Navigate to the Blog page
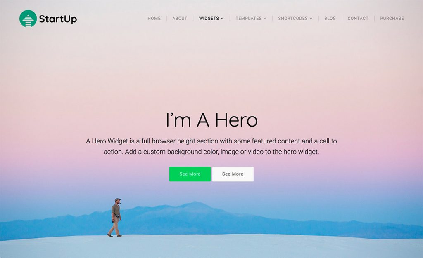Screen dimensions: 423x258 330,18
